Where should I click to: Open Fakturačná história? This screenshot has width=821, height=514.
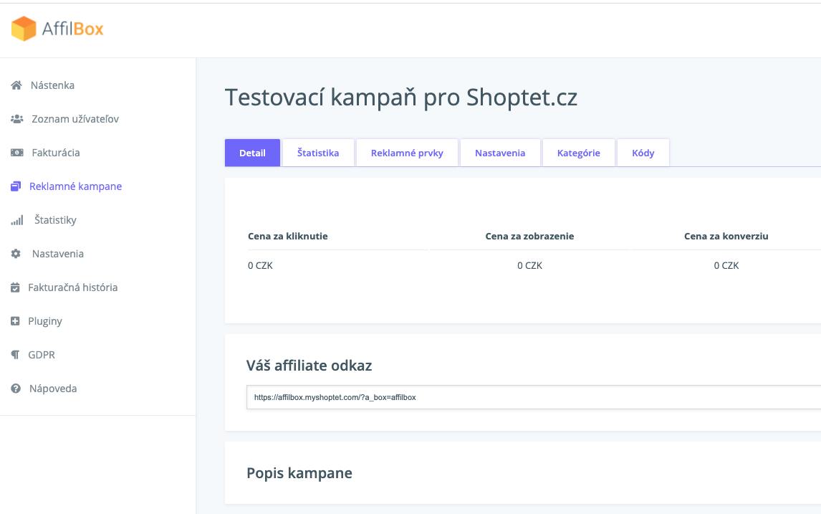tap(73, 287)
